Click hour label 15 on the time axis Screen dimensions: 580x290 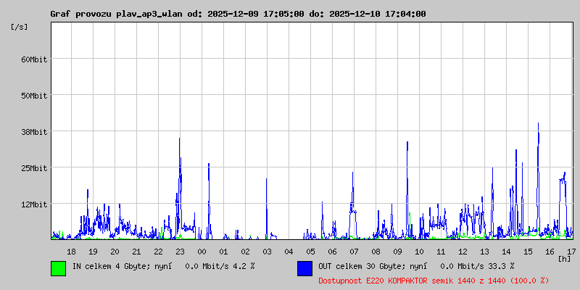click(x=529, y=252)
